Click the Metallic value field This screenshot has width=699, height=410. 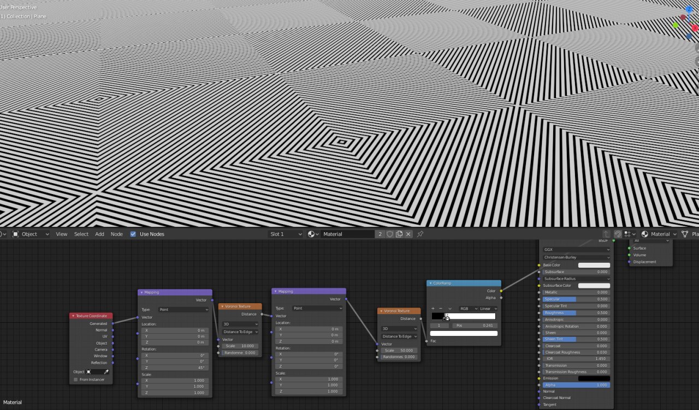pyautogui.click(x=577, y=292)
